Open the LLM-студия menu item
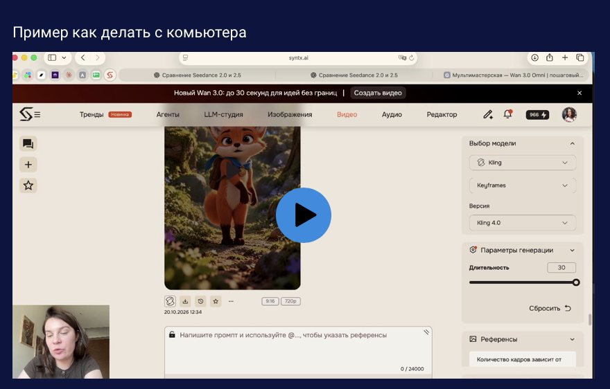Screen dimensions: 610x389 pyautogui.click(x=223, y=114)
